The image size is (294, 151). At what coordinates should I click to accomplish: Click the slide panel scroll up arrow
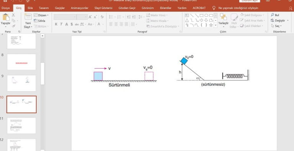coord(42,36)
